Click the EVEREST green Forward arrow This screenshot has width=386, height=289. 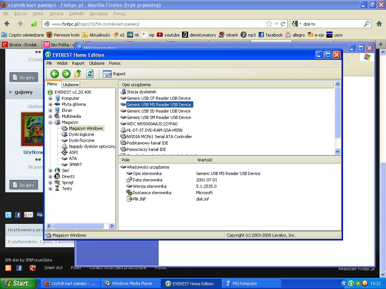point(66,74)
